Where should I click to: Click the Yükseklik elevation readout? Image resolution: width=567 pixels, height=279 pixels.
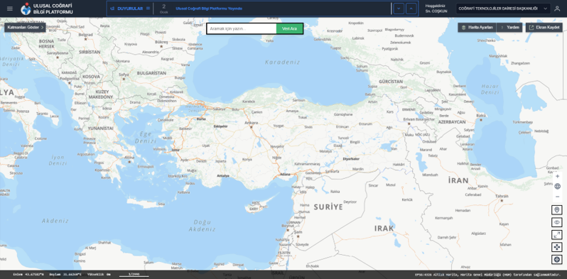[x=99, y=274]
